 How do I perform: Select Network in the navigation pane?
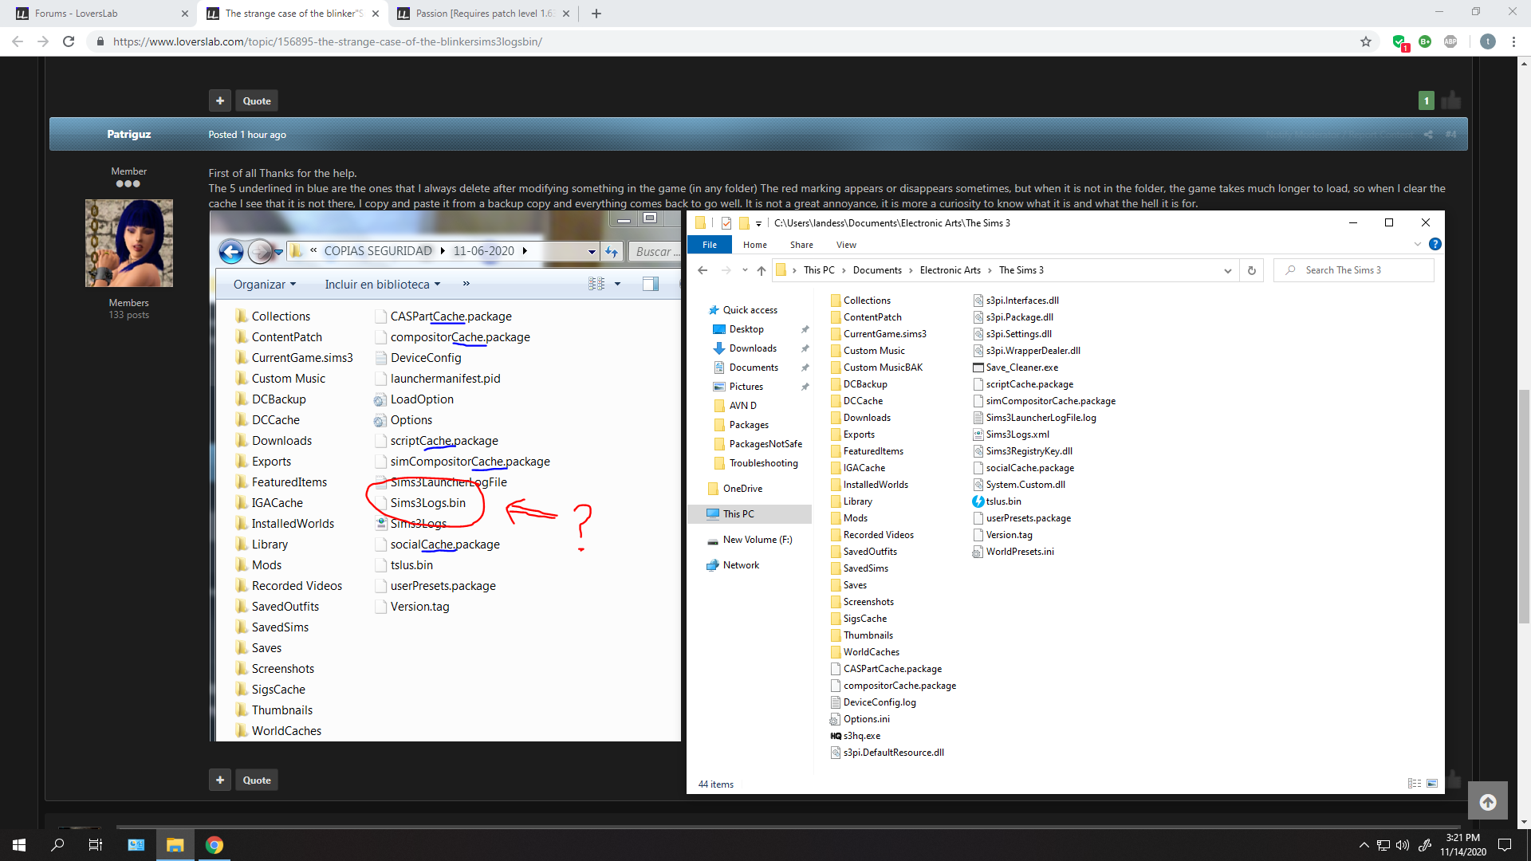coord(741,565)
